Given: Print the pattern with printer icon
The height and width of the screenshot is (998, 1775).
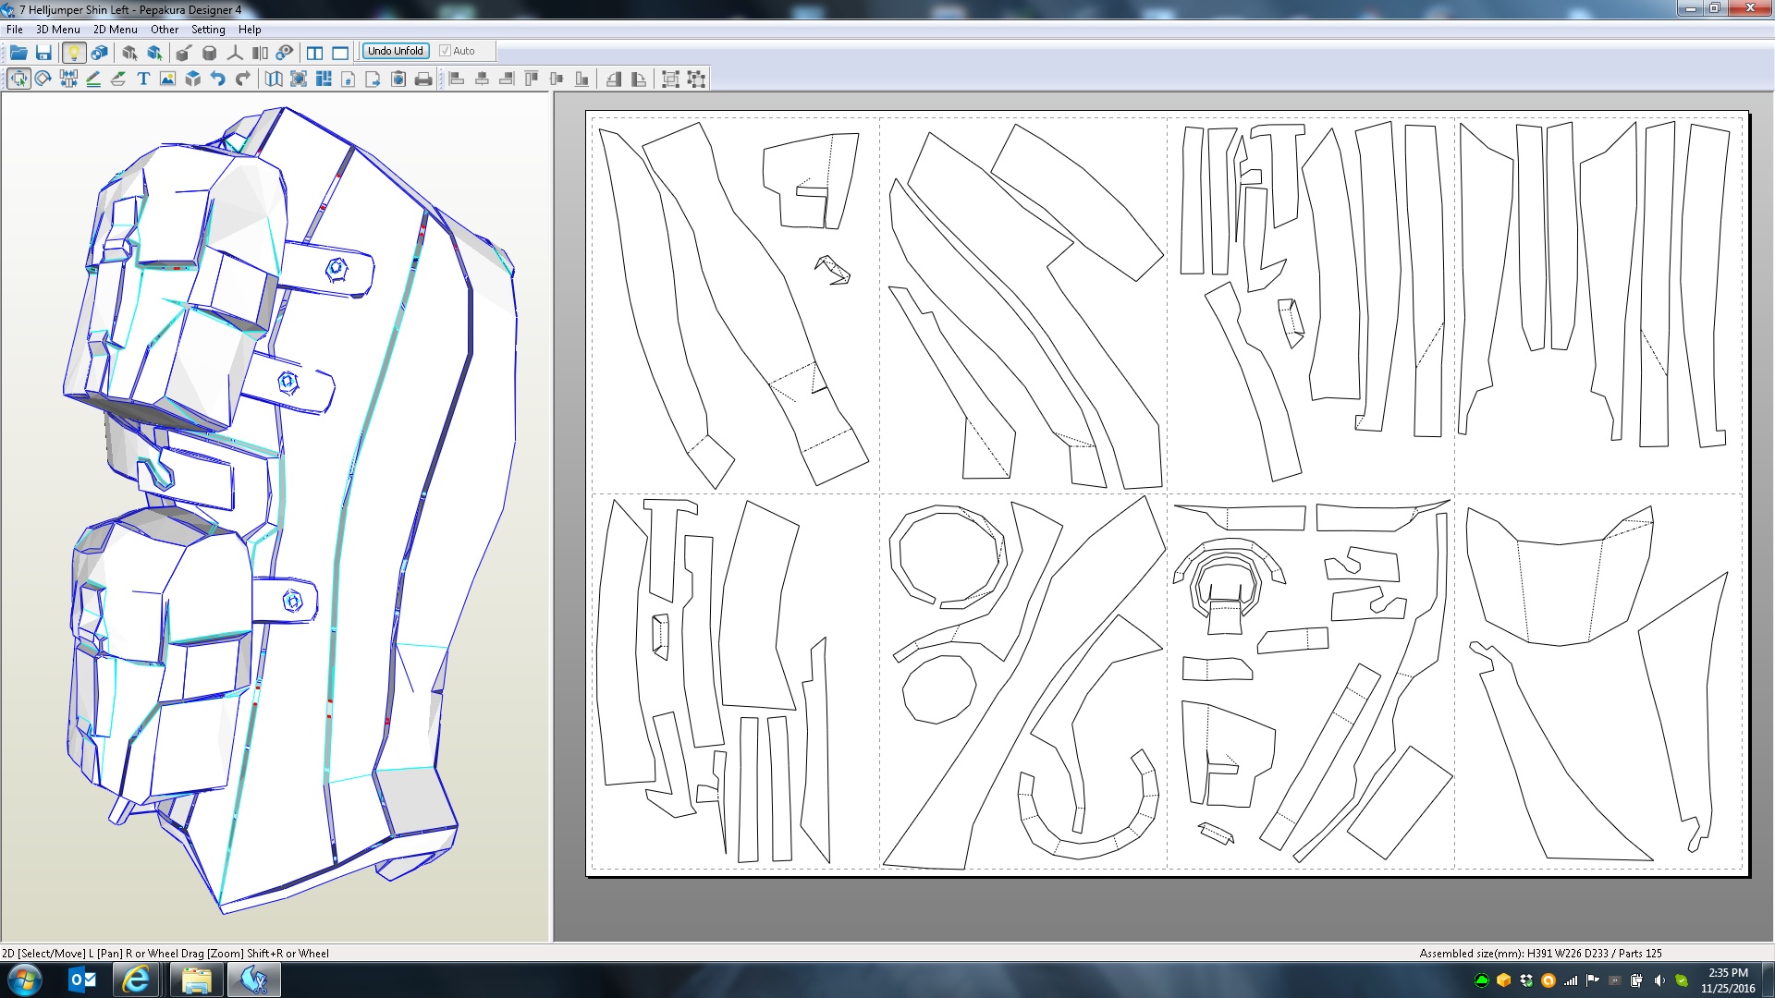Looking at the screenshot, I should coord(423,79).
